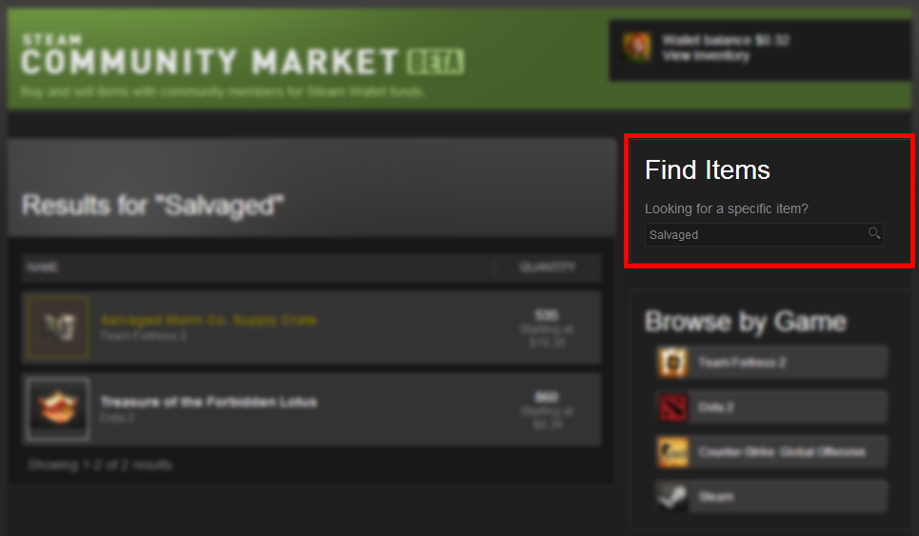Click the Wallet balance text

pos(726,40)
